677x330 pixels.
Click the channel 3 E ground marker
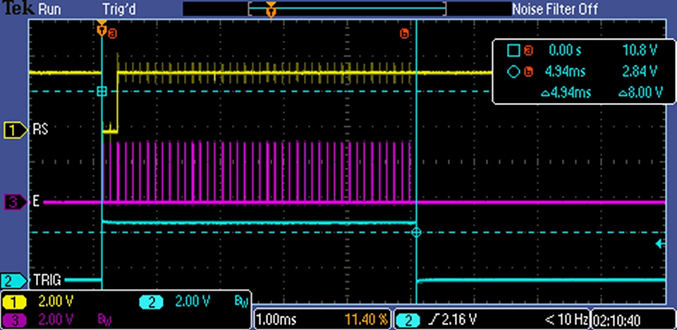[x=13, y=202]
